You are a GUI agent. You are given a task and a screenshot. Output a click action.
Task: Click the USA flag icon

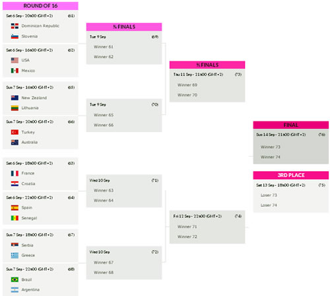tap(15, 60)
